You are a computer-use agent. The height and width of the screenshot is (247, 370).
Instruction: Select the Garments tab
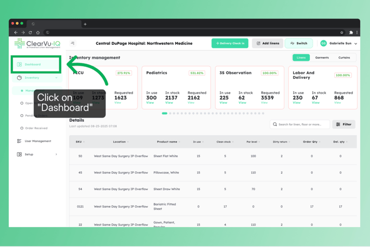click(x=322, y=58)
